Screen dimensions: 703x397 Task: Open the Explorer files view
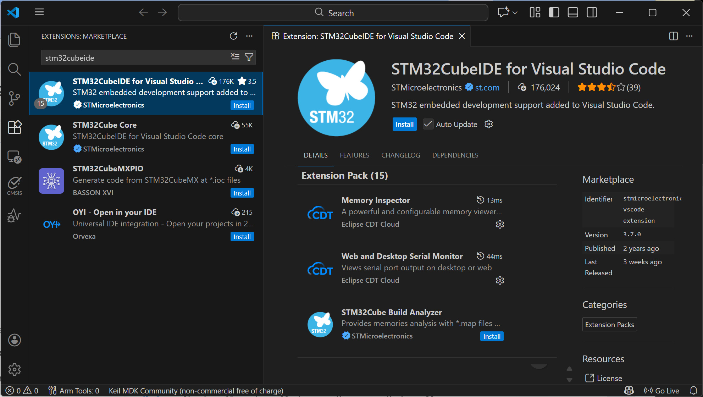pyautogui.click(x=14, y=40)
